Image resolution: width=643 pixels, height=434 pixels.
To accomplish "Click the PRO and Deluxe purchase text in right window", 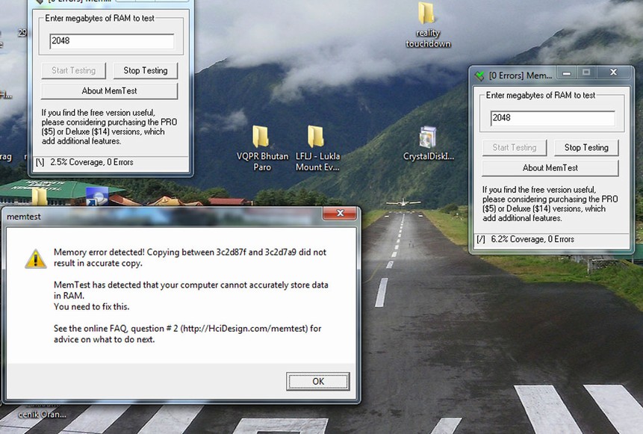I will pos(550,204).
